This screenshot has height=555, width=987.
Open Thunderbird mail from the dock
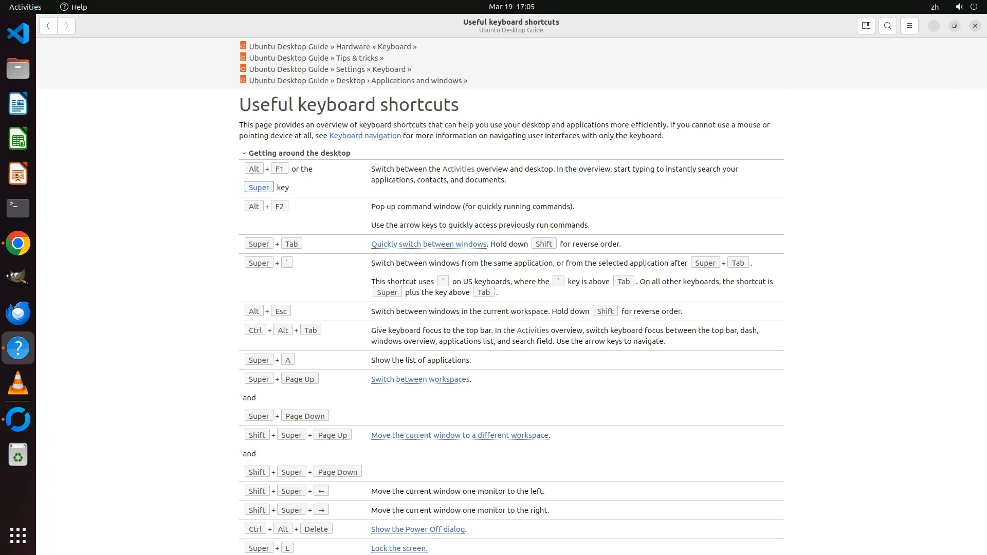coord(18,313)
